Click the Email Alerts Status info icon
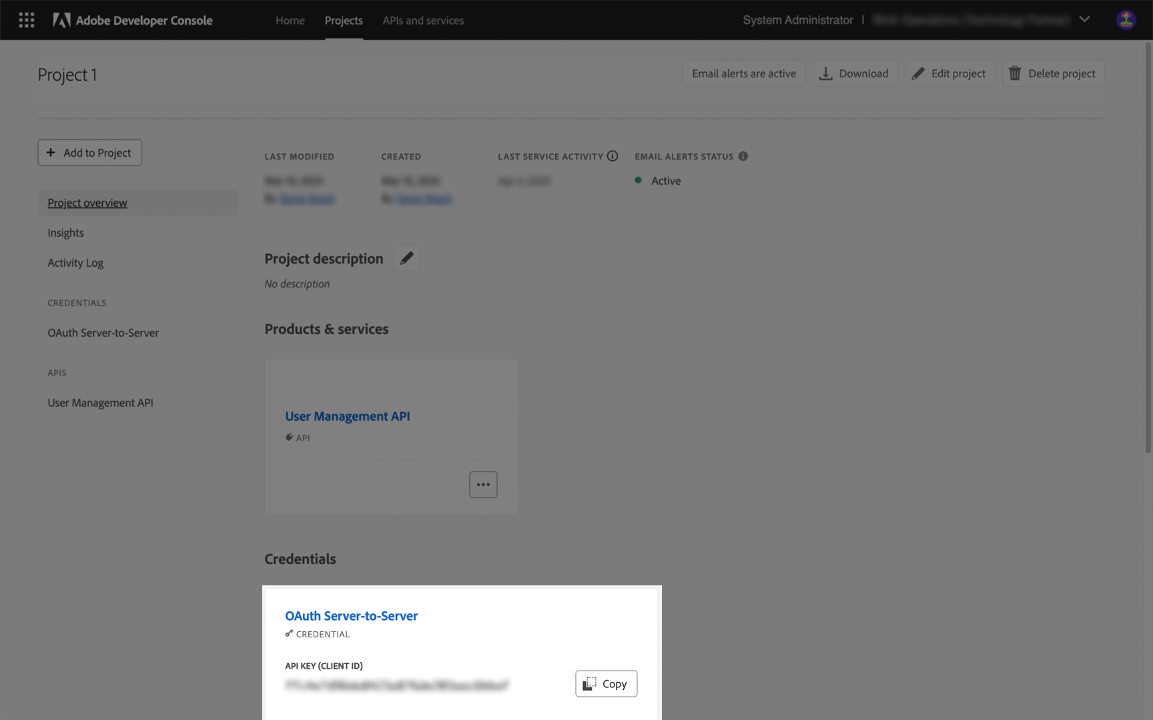The image size is (1153, 720). [x=743, y=156]
